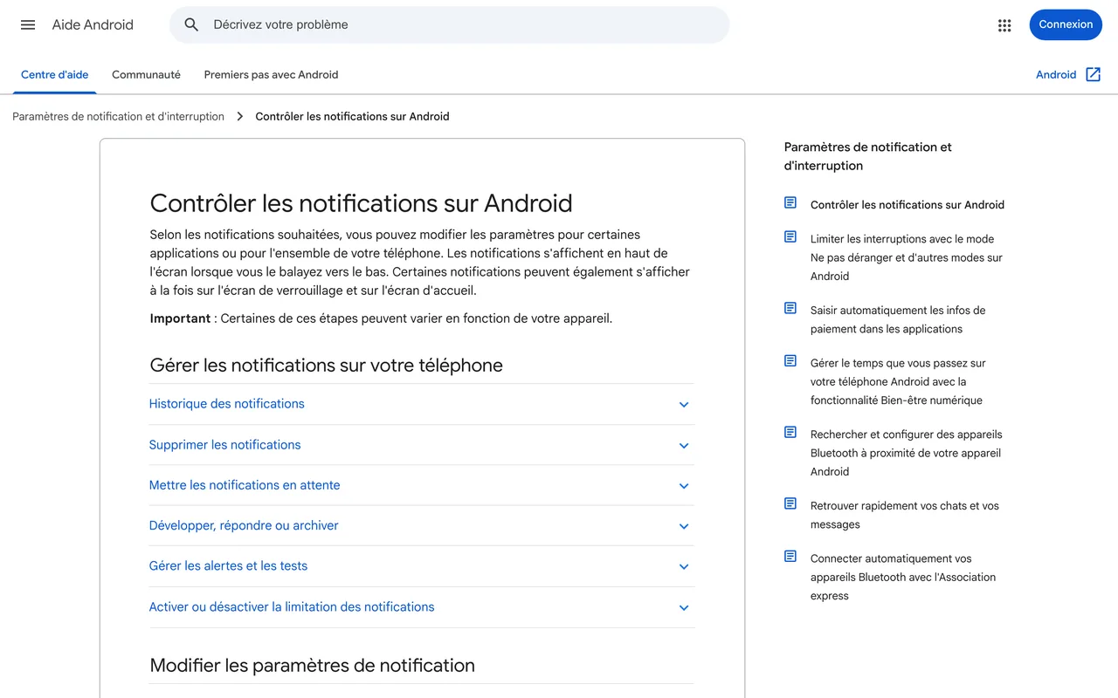Click the Connexion sign-in button

[1066, 24]
